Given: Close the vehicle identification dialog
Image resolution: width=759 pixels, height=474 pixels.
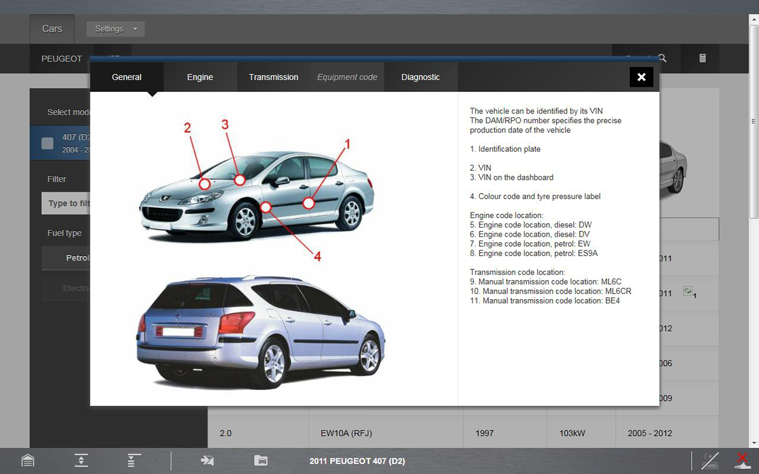Looking at the screenshot, I should click(641, 77).
